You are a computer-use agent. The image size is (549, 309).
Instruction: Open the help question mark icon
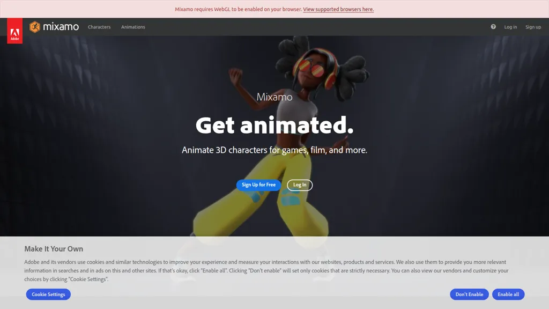[493, 27]
